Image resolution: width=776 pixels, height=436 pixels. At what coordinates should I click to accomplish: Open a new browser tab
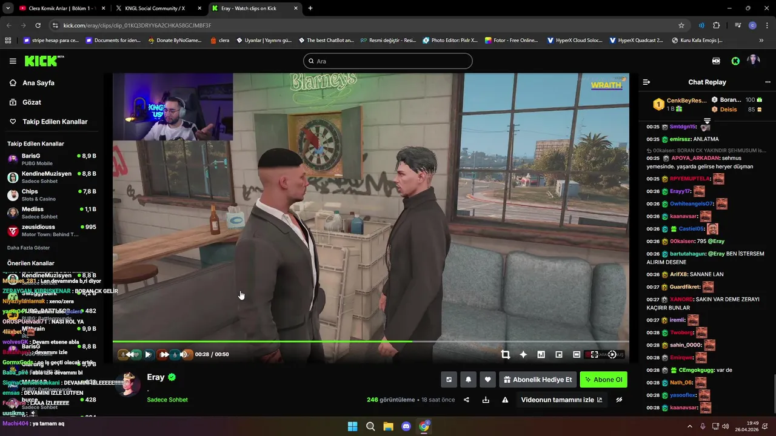[x=310, y=8]
